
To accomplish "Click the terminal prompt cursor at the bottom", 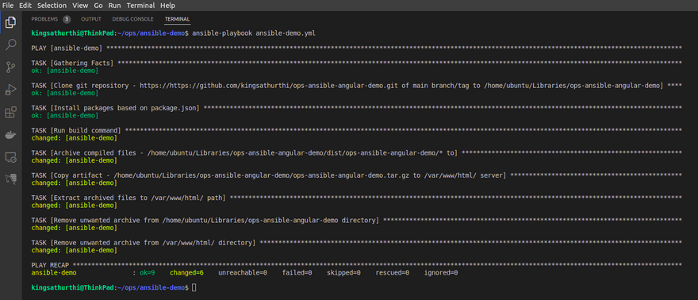I will point(194,287).
